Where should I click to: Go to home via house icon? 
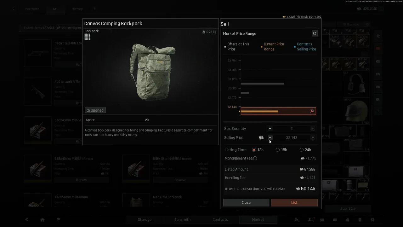[x=43, y=219]
